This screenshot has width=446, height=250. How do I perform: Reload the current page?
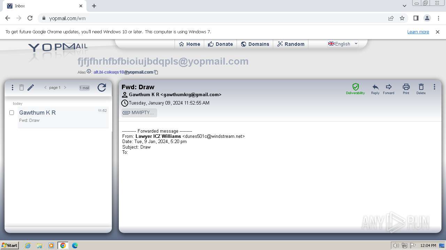click(30, 18)
